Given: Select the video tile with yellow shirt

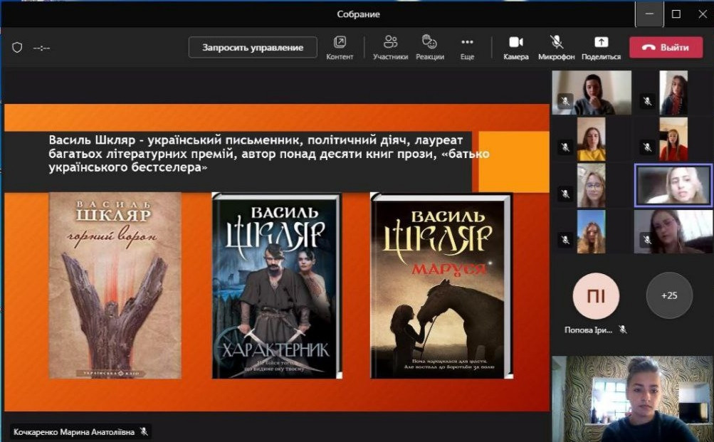Looking at the screenshot, I should 591,139.
